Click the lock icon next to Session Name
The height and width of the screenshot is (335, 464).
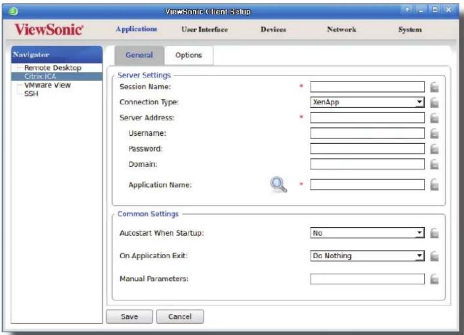[x=434, y=87]
